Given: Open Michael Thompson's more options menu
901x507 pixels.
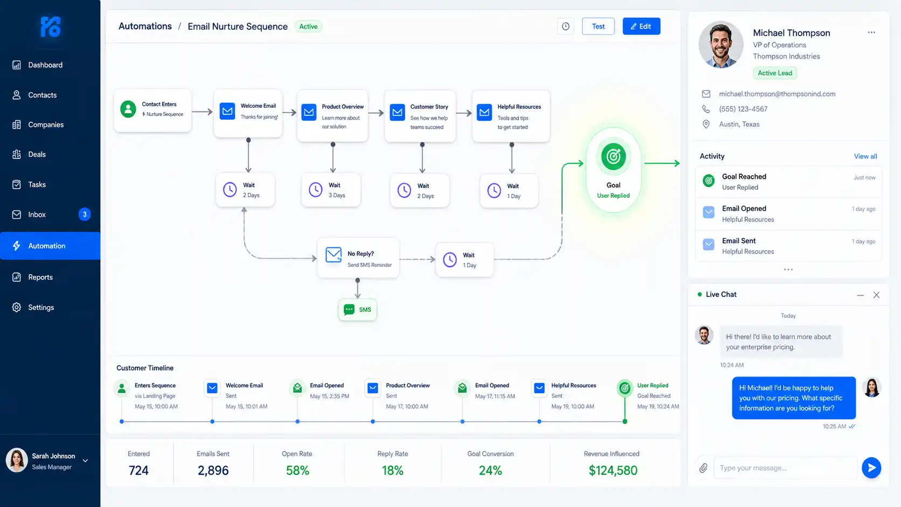Looking at the screenshot, I should pyautogui.click(x=871, y=32).
